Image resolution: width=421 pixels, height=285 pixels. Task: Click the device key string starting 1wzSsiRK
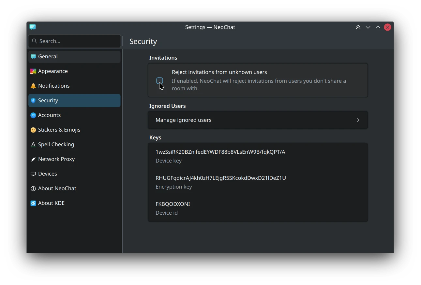(220, 152)
